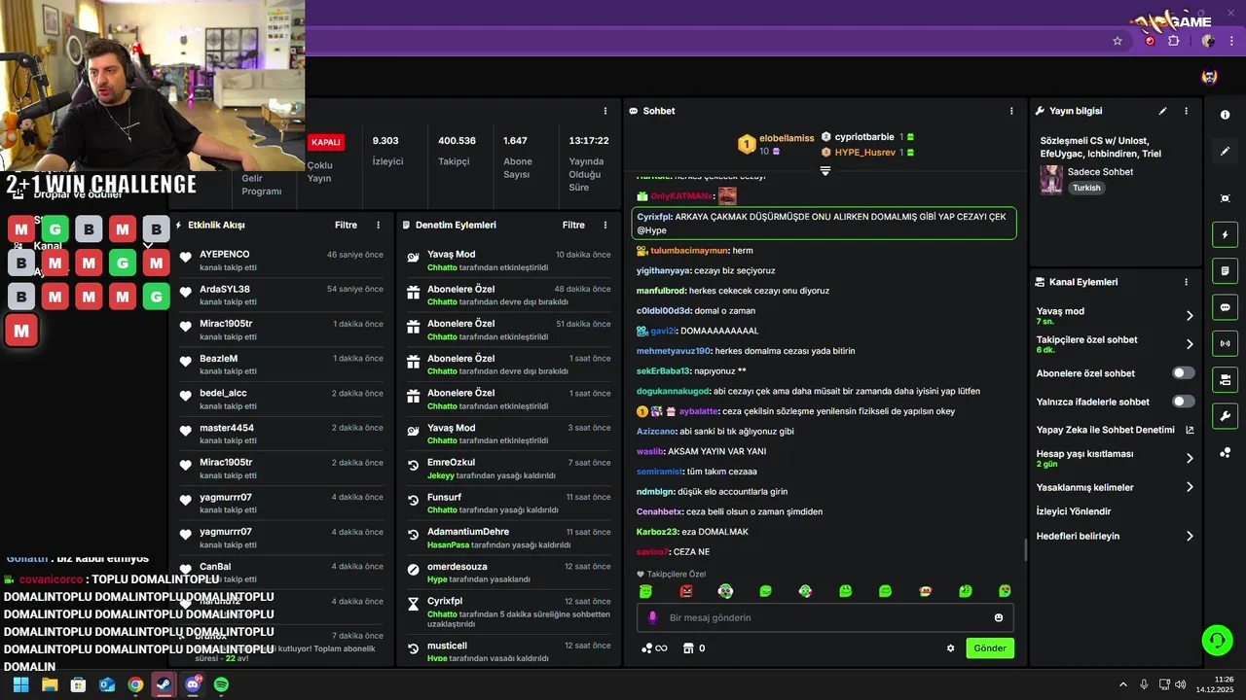Bookmark page with the star icon
This screenshot has width=1246, height=700.
click(x=1118, y=41)
